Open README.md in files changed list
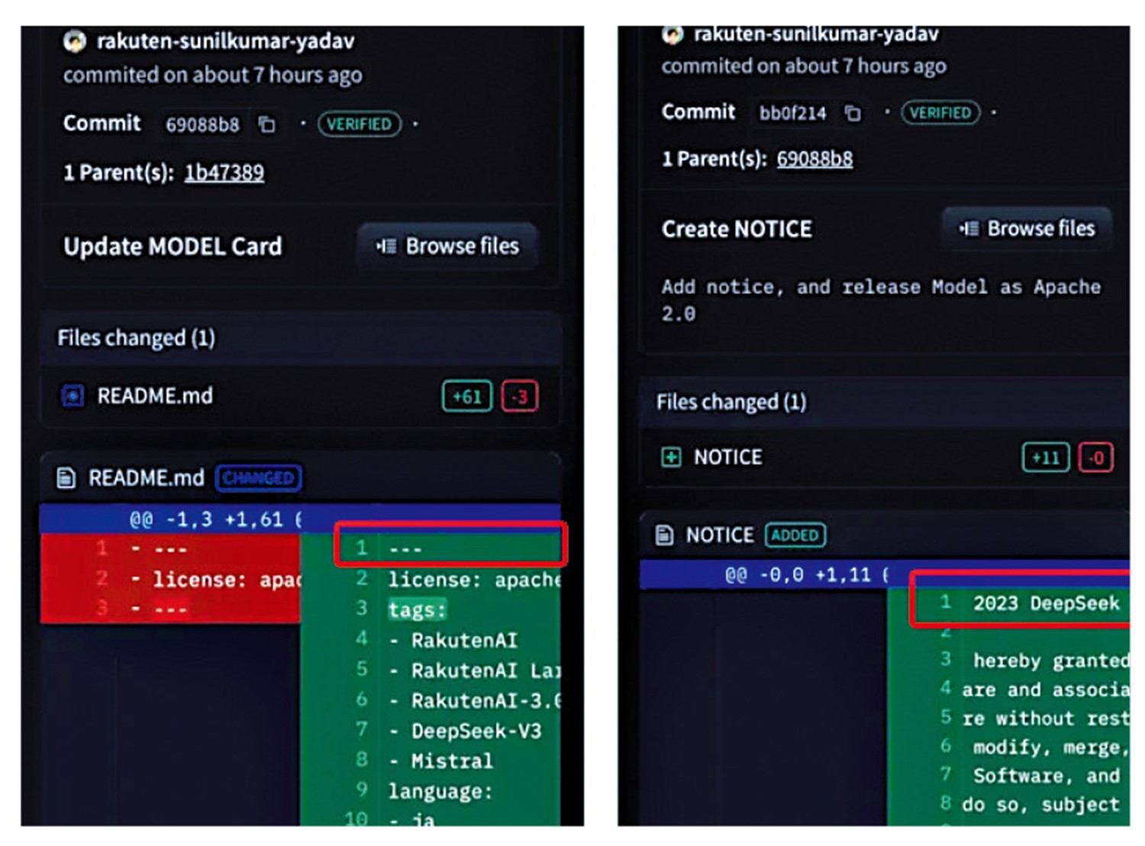Screen dimensions: 1145x846 155,396
